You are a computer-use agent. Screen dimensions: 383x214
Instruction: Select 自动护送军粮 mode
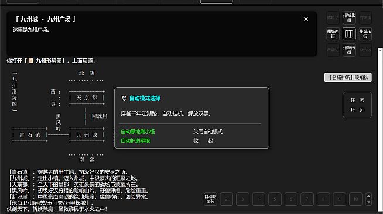point(135,141)
